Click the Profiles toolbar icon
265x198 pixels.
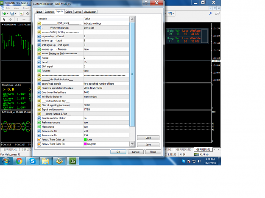pos(12,14)
